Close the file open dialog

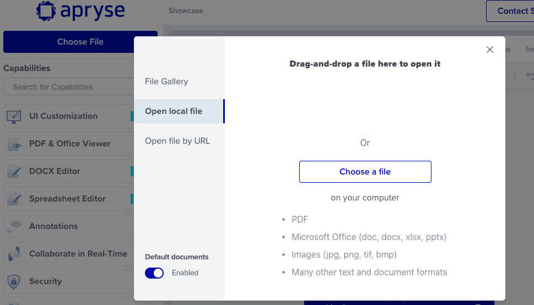490,50
